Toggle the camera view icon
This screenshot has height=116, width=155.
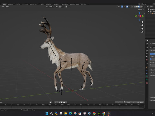pos(142,29)
